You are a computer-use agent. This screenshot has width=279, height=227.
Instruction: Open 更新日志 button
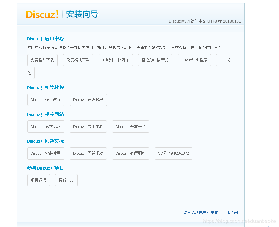pyautogui.click(x=66, y=180)
